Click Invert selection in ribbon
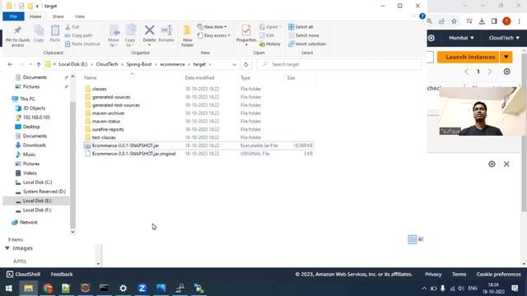Viewport: 527px width, 296px height. pyautogui.click(x=307, y=44)
